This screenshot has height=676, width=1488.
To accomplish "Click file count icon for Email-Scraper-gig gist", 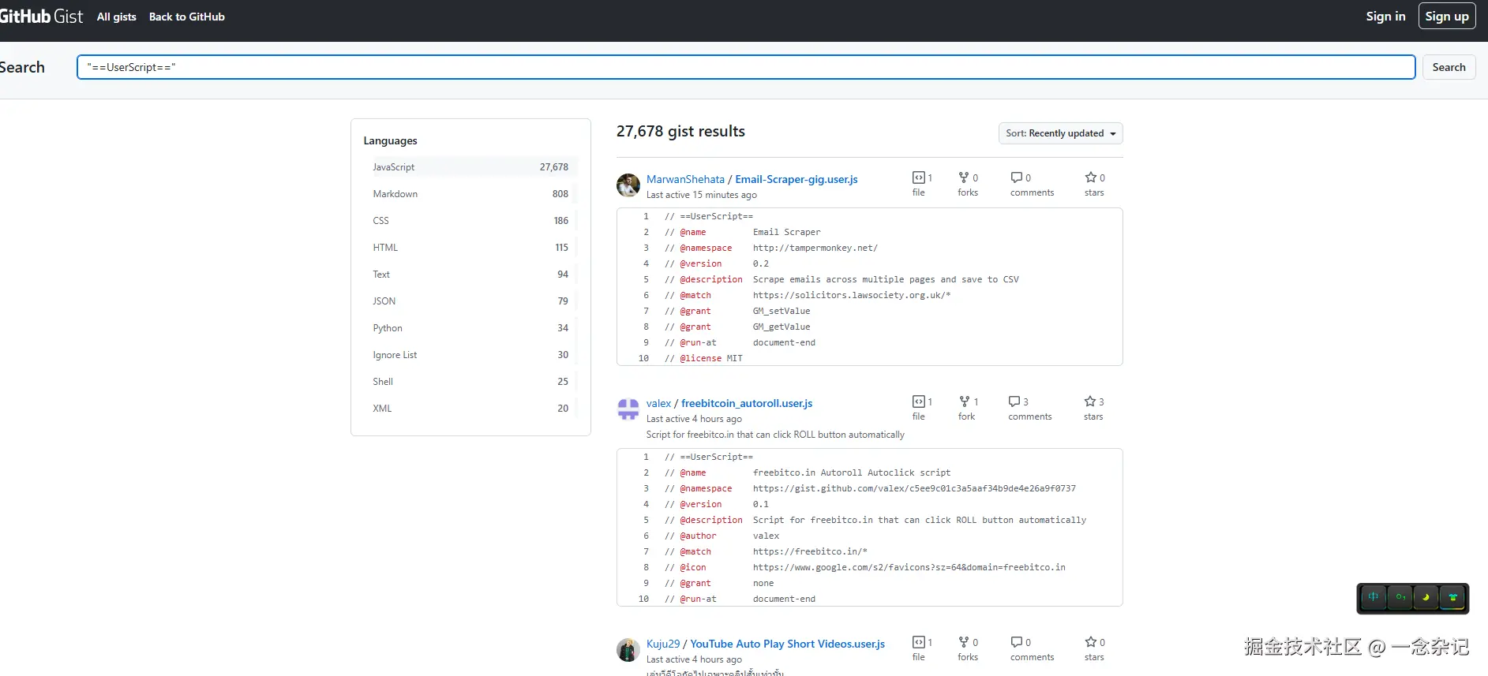I will tap(919, 177).
